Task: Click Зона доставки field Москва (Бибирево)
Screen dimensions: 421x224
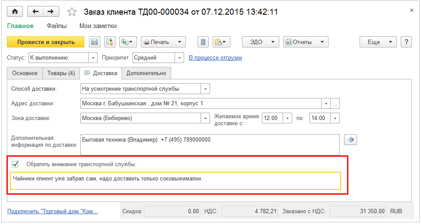Action: point(140,118)
